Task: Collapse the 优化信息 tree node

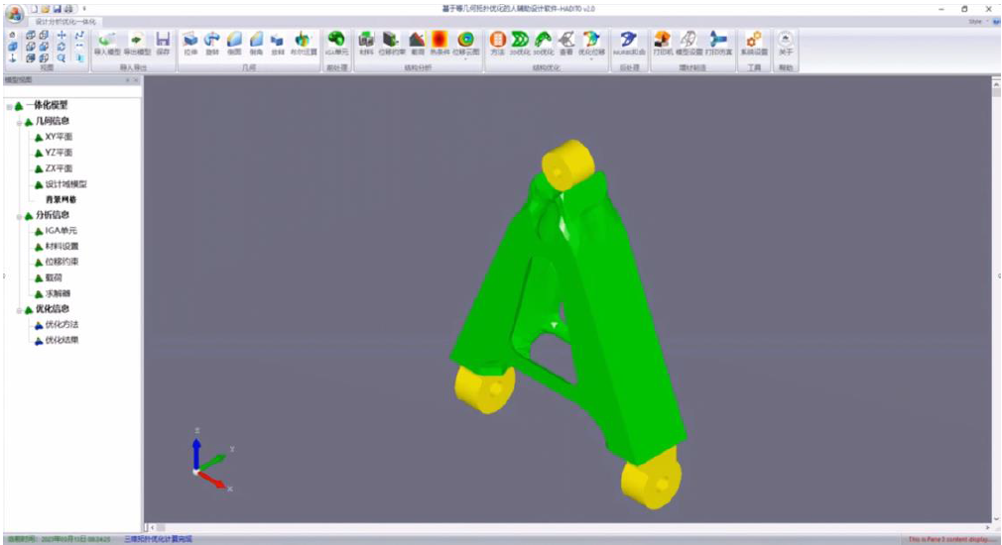Action: click(x=19, y=311)
